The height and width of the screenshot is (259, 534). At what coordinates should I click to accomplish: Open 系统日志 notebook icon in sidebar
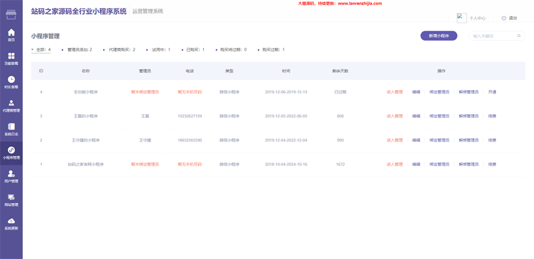[11, 126]
